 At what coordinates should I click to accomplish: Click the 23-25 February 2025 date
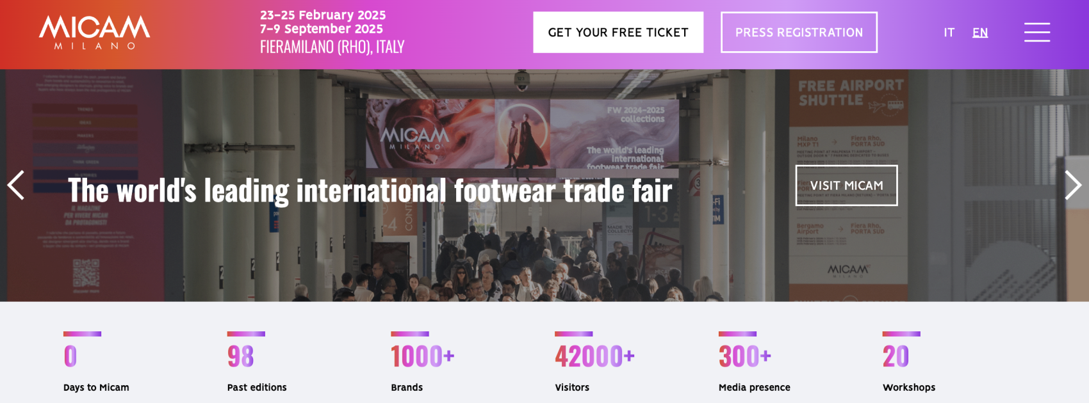[323, 15]
